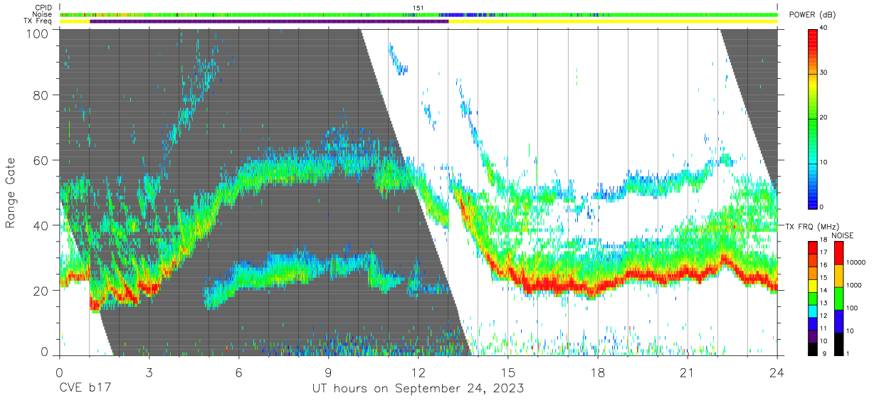Click the x-axis tick label 12
Image resolution: width=874 pixels, height=403 pixels.
(x=418, y=372)
